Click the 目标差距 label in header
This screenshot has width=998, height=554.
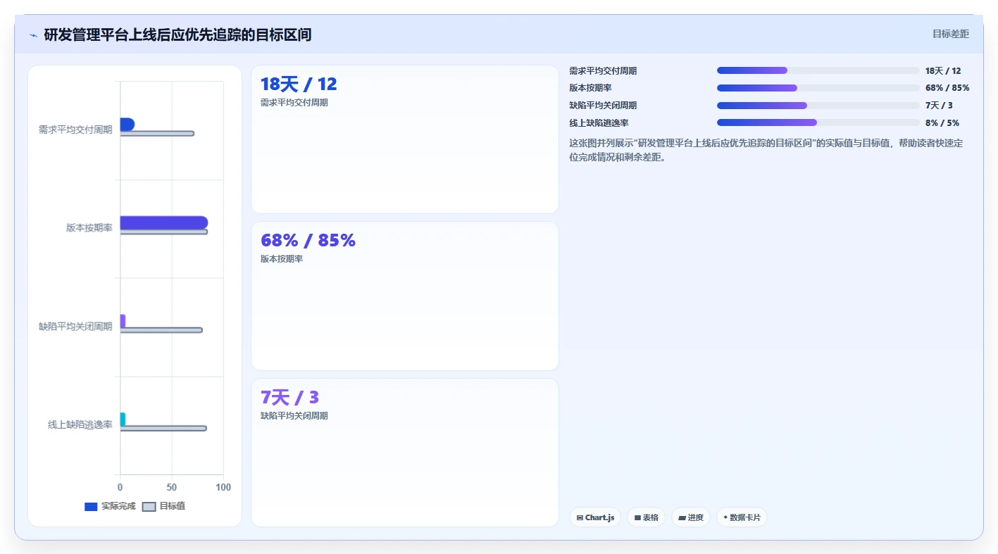pyautogui.click(x=950, y=34)
